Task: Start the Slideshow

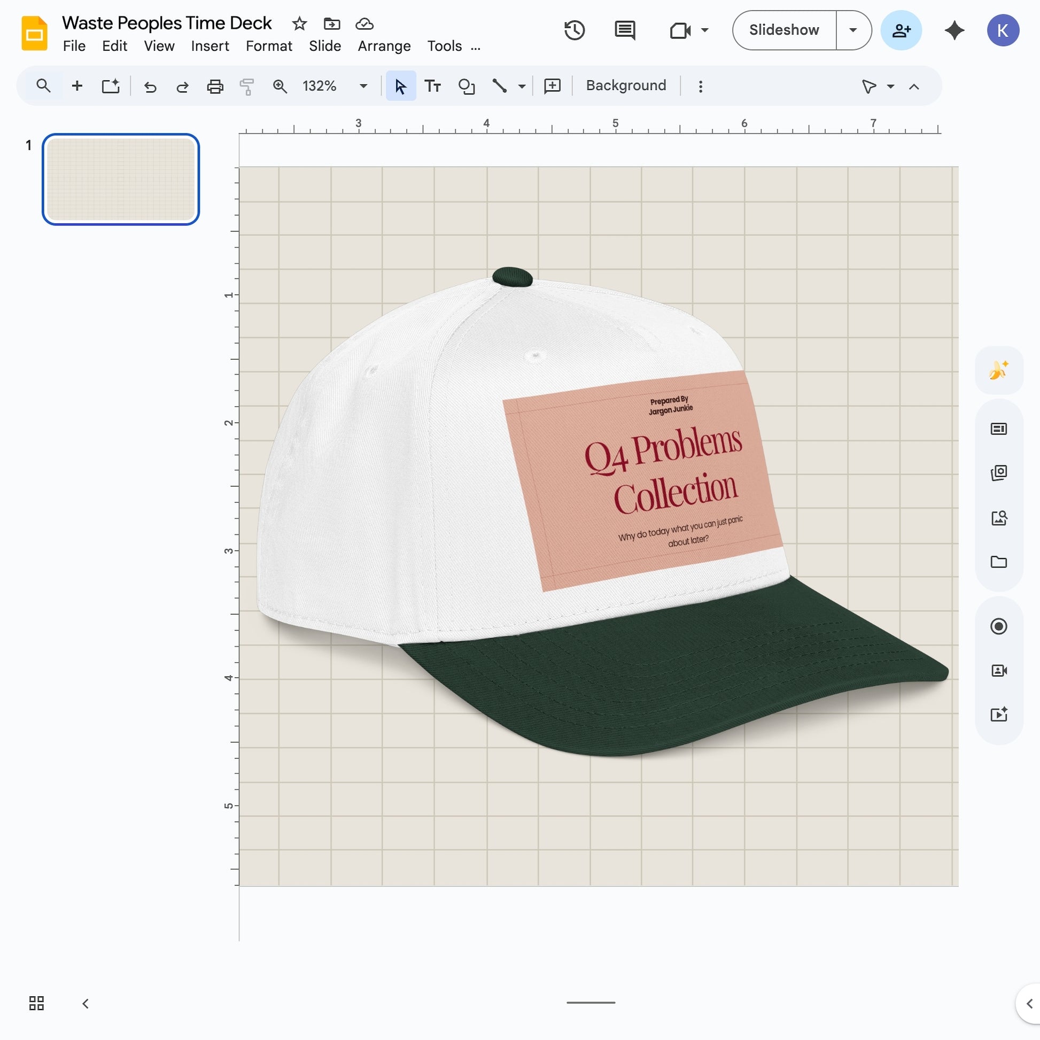Action: 784,30
